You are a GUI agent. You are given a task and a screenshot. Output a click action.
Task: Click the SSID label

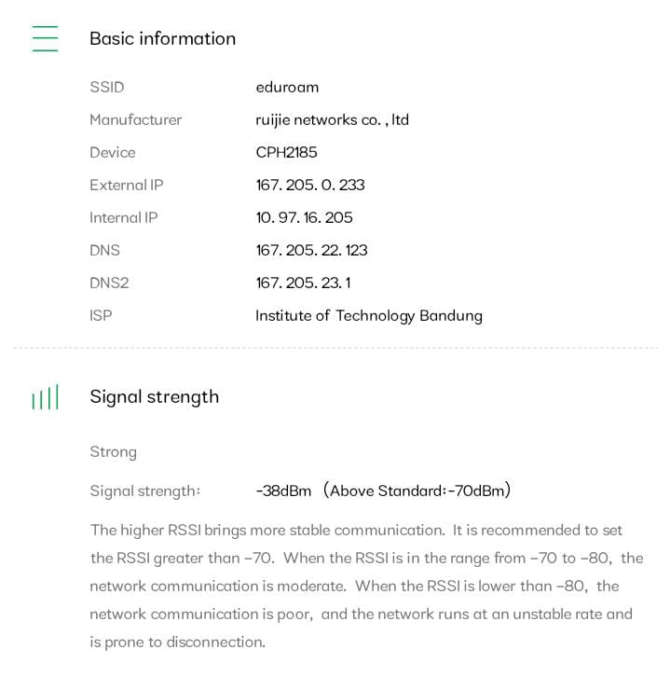106,87
